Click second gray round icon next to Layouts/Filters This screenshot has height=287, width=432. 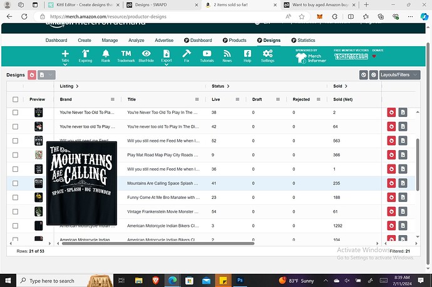click(x=374, y=75)
